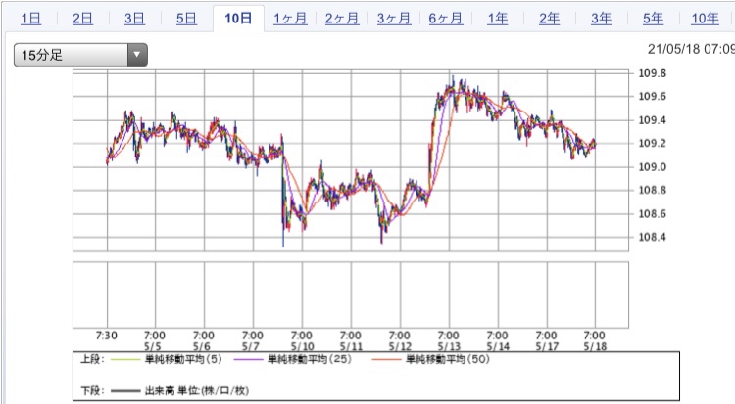Open the 2ヶ月 chart range

tap(342, 19)
